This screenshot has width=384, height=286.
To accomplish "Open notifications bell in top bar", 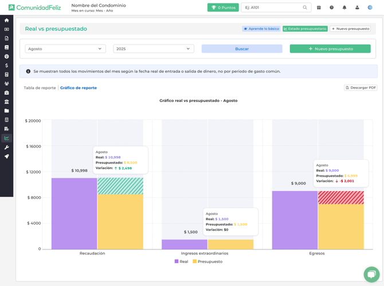I will tap(344, 7).
